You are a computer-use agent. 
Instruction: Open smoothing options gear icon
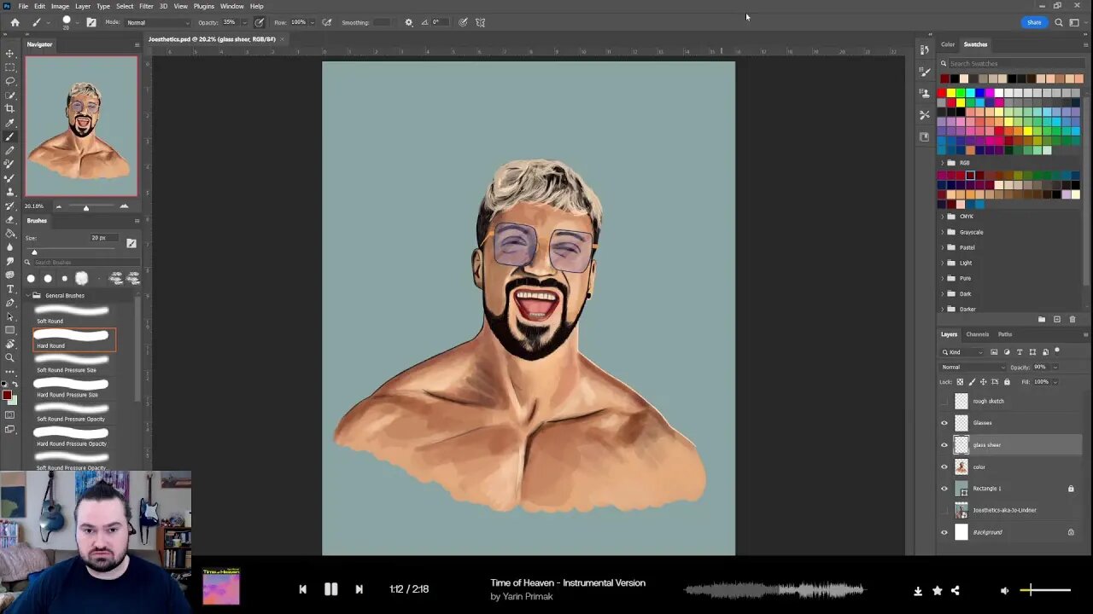click(x=408, y=22)
